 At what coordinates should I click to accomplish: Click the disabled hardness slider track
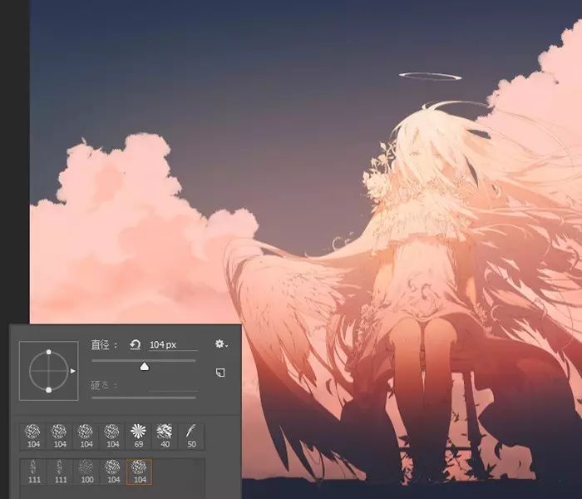pos(144,398)
